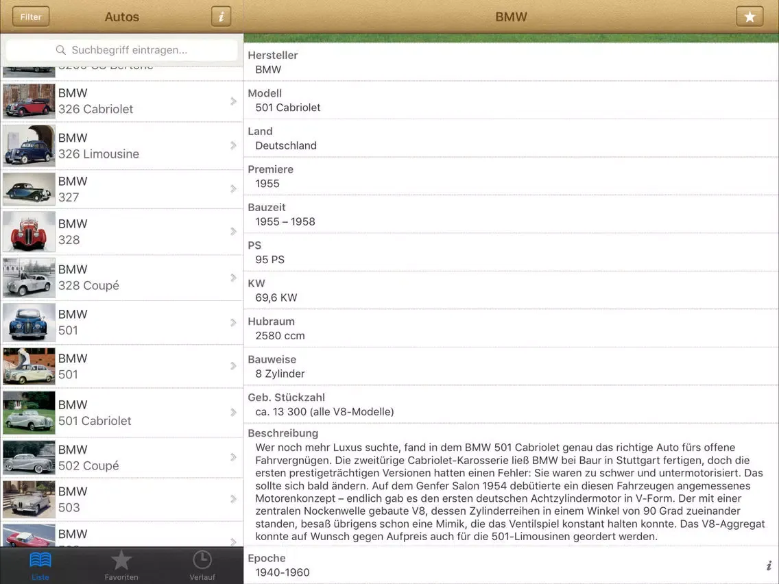The width and height of the screenshot is (779, 584).
Task: Click the Modell value '501 Cabriolet'
Action: 287,108
